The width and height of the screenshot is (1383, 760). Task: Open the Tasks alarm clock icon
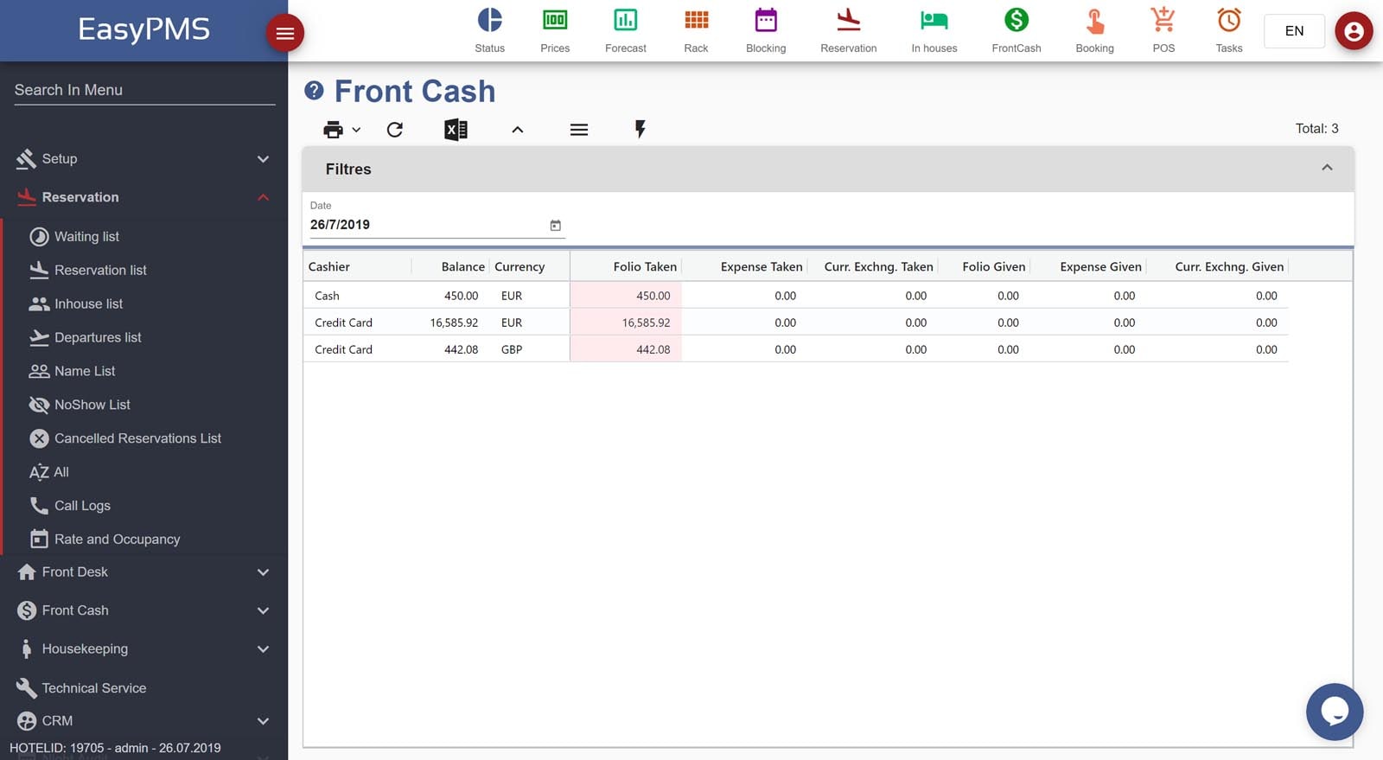click(x=1229, y=20)
